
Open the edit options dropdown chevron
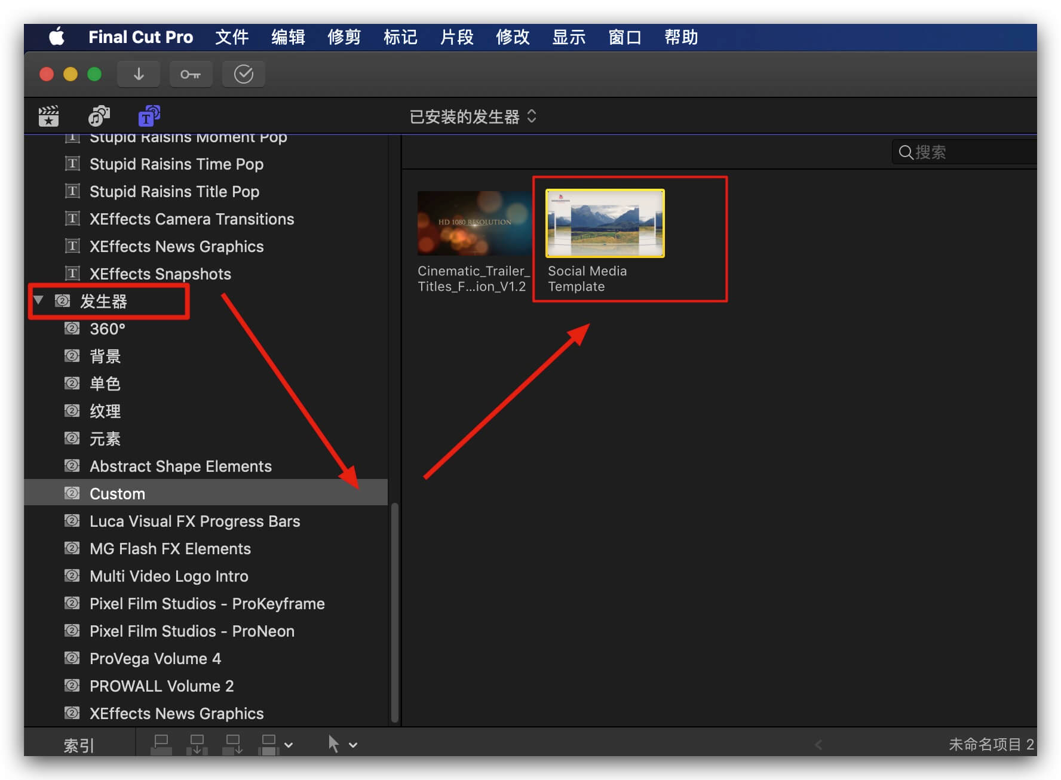pos(289,745)
